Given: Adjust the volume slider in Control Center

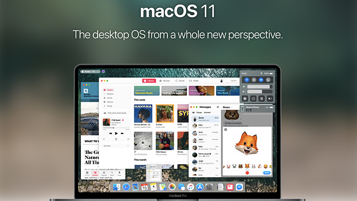Looking at the screenshot, I should 260,91.
